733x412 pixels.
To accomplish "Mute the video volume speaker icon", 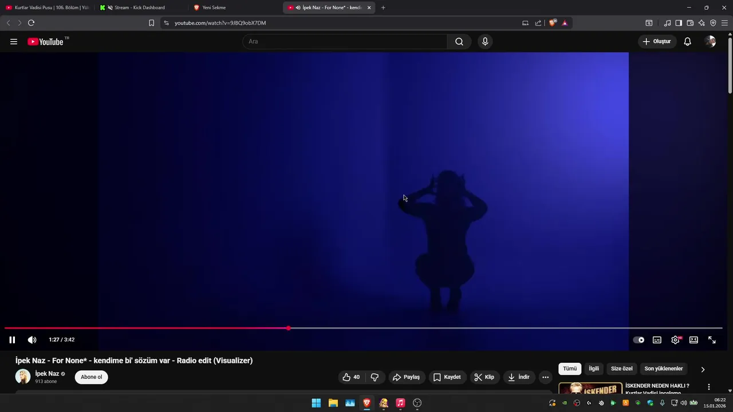I will click(32, 340).
